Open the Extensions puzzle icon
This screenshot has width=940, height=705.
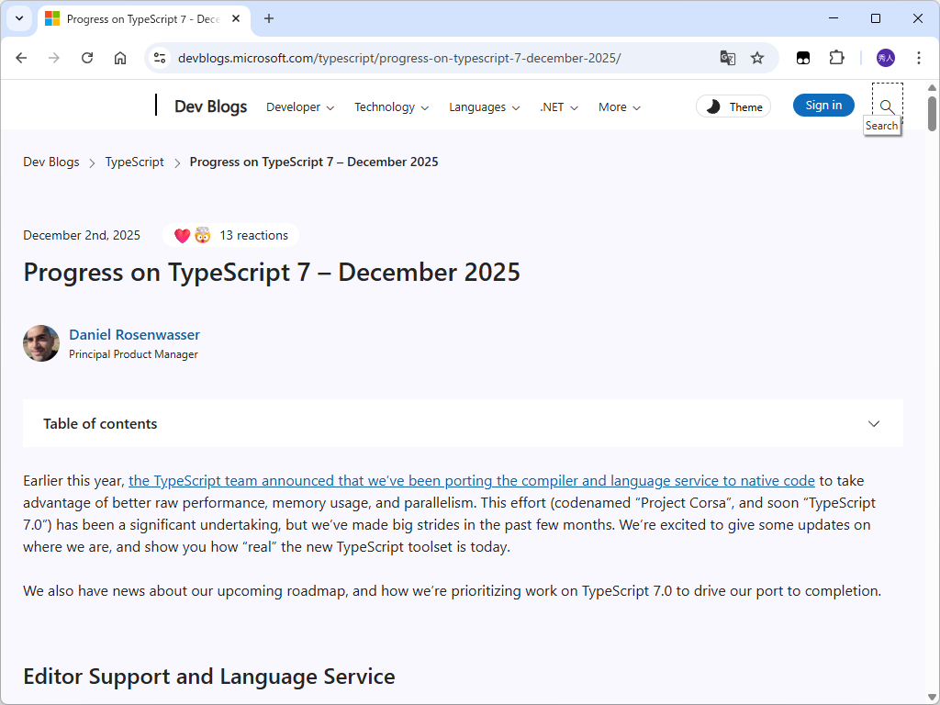point(836,58)
